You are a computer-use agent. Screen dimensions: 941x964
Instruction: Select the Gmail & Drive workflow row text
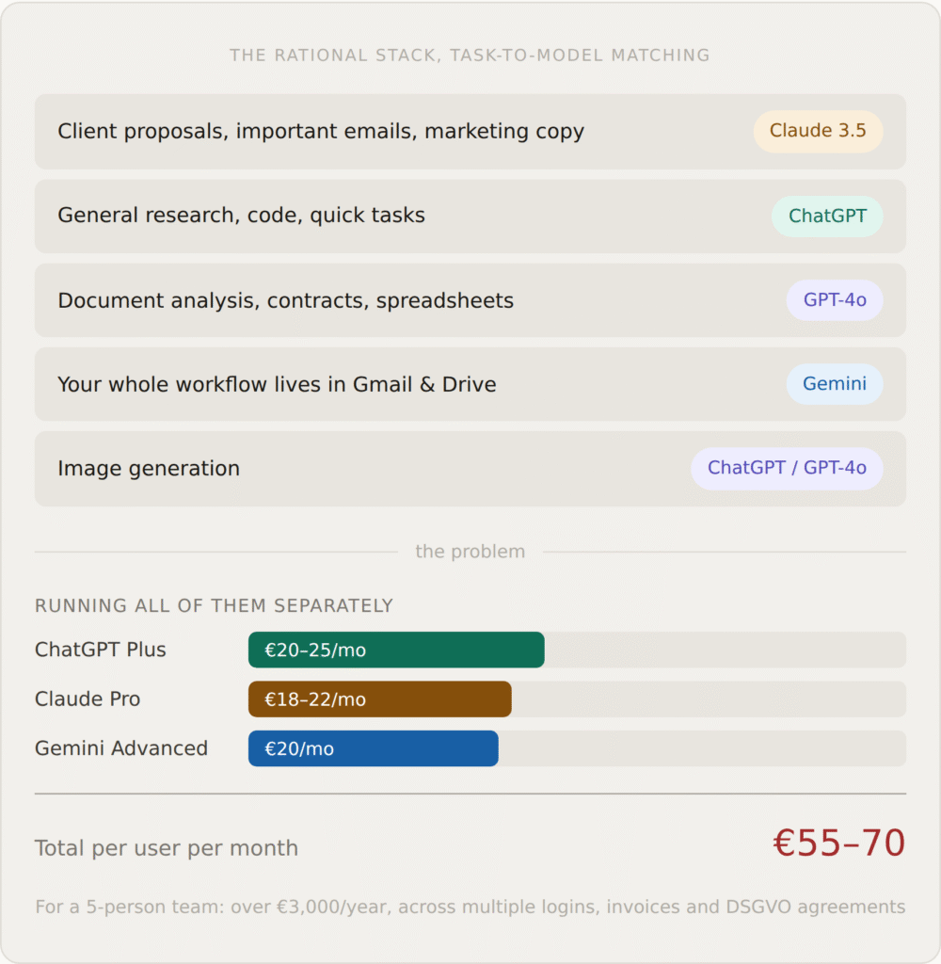click(x=277, y=384)
